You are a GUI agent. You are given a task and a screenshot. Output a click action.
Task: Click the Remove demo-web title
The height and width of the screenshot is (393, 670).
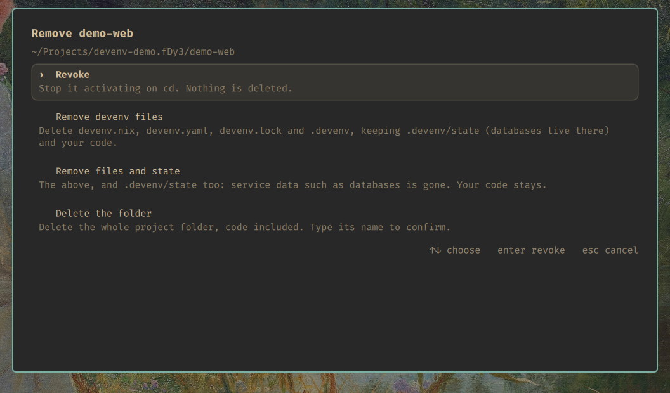[82, 34]
